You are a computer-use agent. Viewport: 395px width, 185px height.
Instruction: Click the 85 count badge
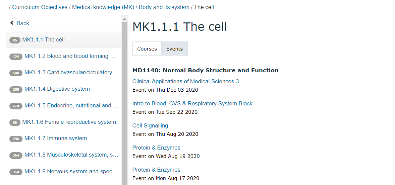[15, 40]
